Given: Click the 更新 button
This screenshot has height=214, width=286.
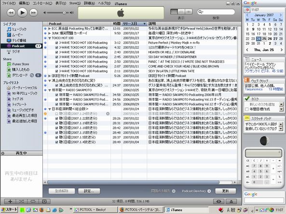Looking at the screenshot, I should [226, 191].
